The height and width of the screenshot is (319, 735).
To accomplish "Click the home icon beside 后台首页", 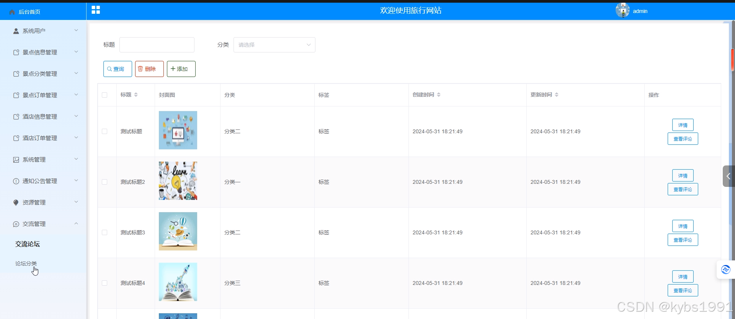I will 12,12.
